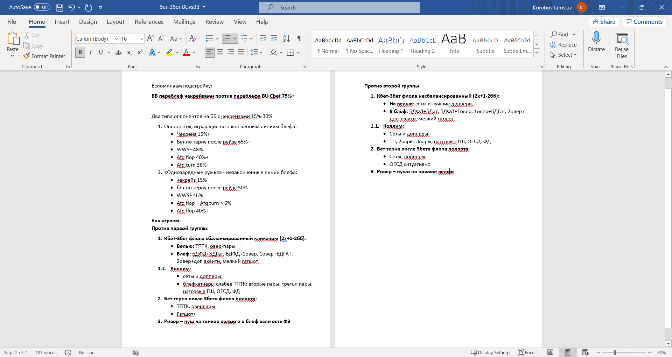Undo the last action

click(x=71, y=7)
